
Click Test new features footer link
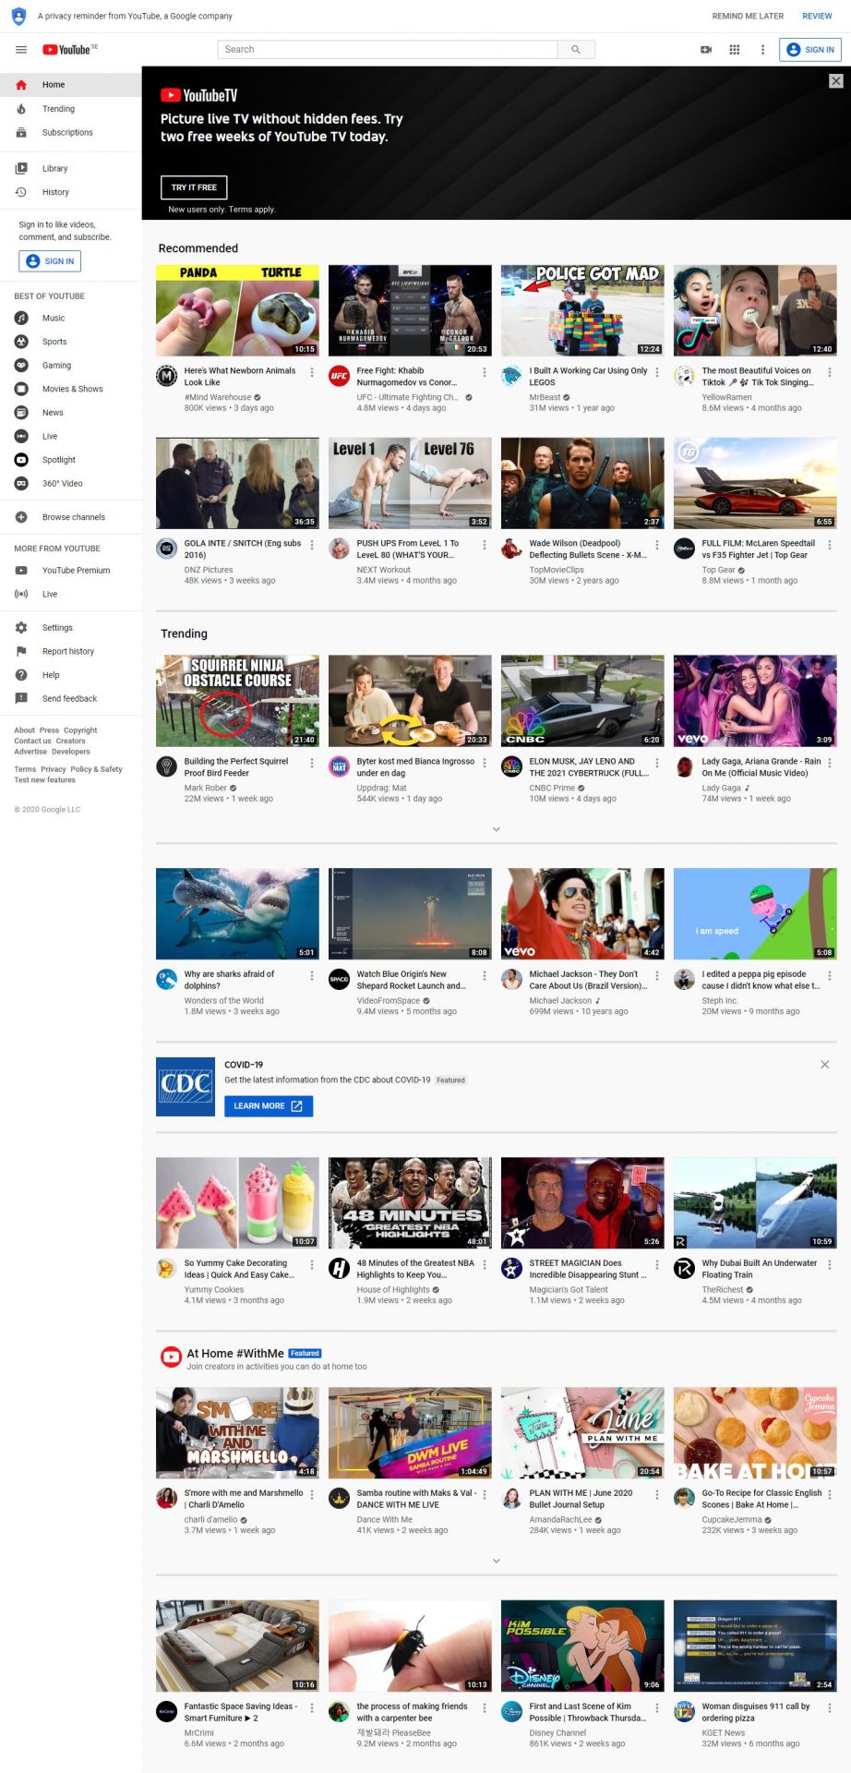pyautogui.click(x=45, y=780)
